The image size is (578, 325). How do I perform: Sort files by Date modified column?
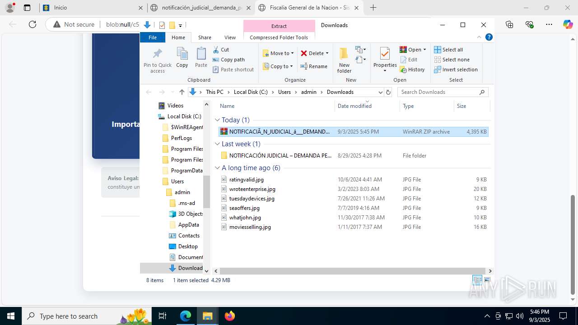click(x=367, y=106)
